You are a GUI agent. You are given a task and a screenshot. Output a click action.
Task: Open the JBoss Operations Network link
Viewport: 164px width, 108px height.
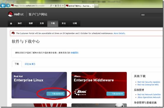point(149,97)
